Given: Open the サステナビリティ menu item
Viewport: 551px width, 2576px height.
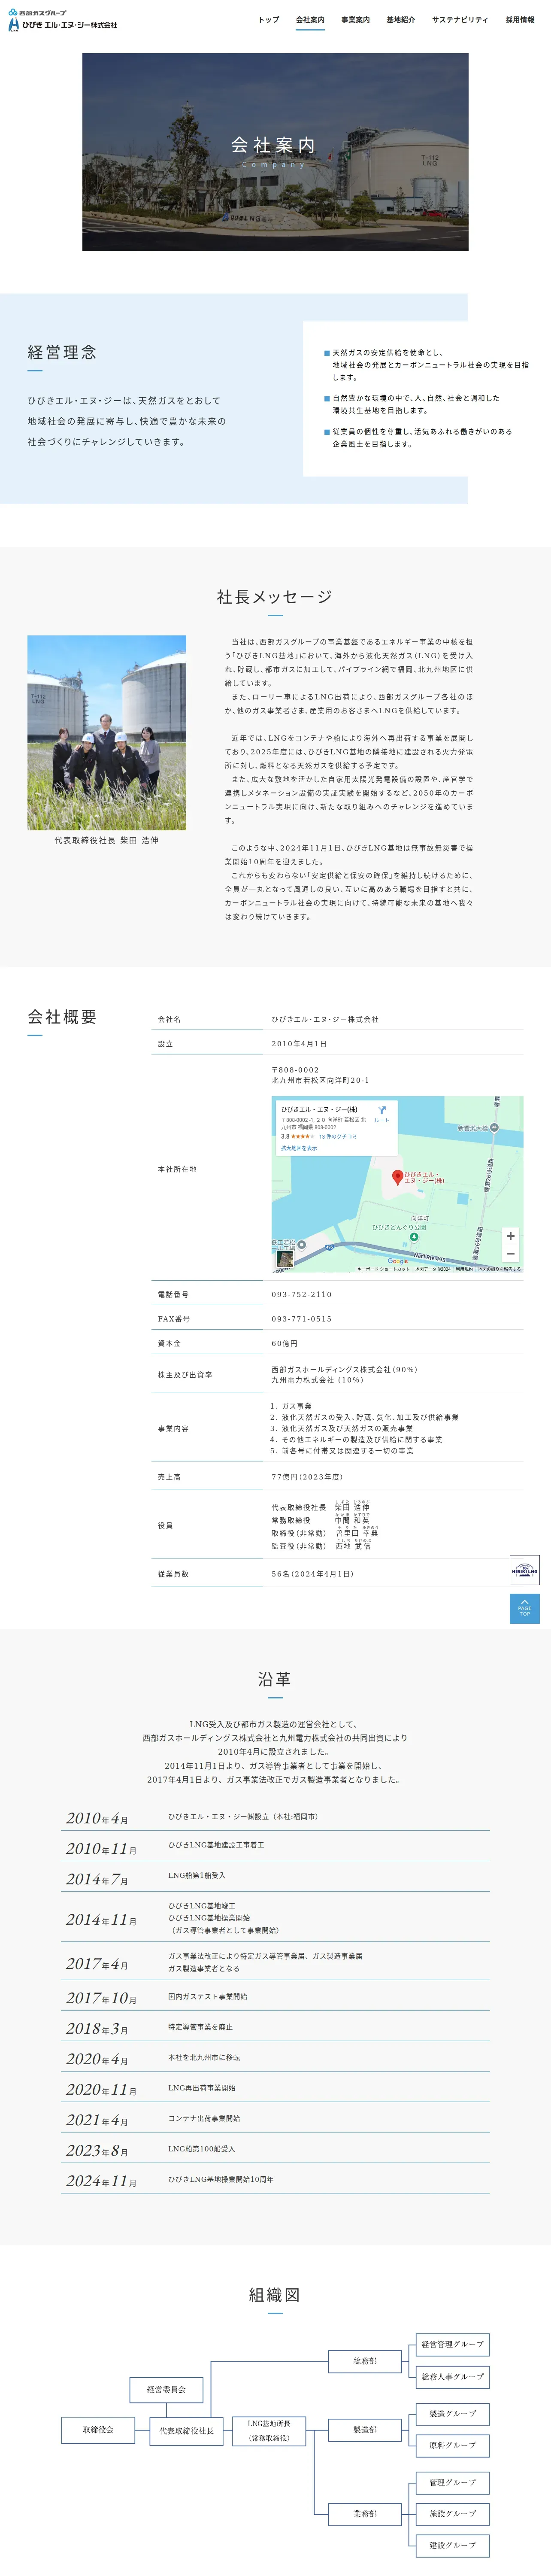Looking at the screenshot, I should (460, 20).
